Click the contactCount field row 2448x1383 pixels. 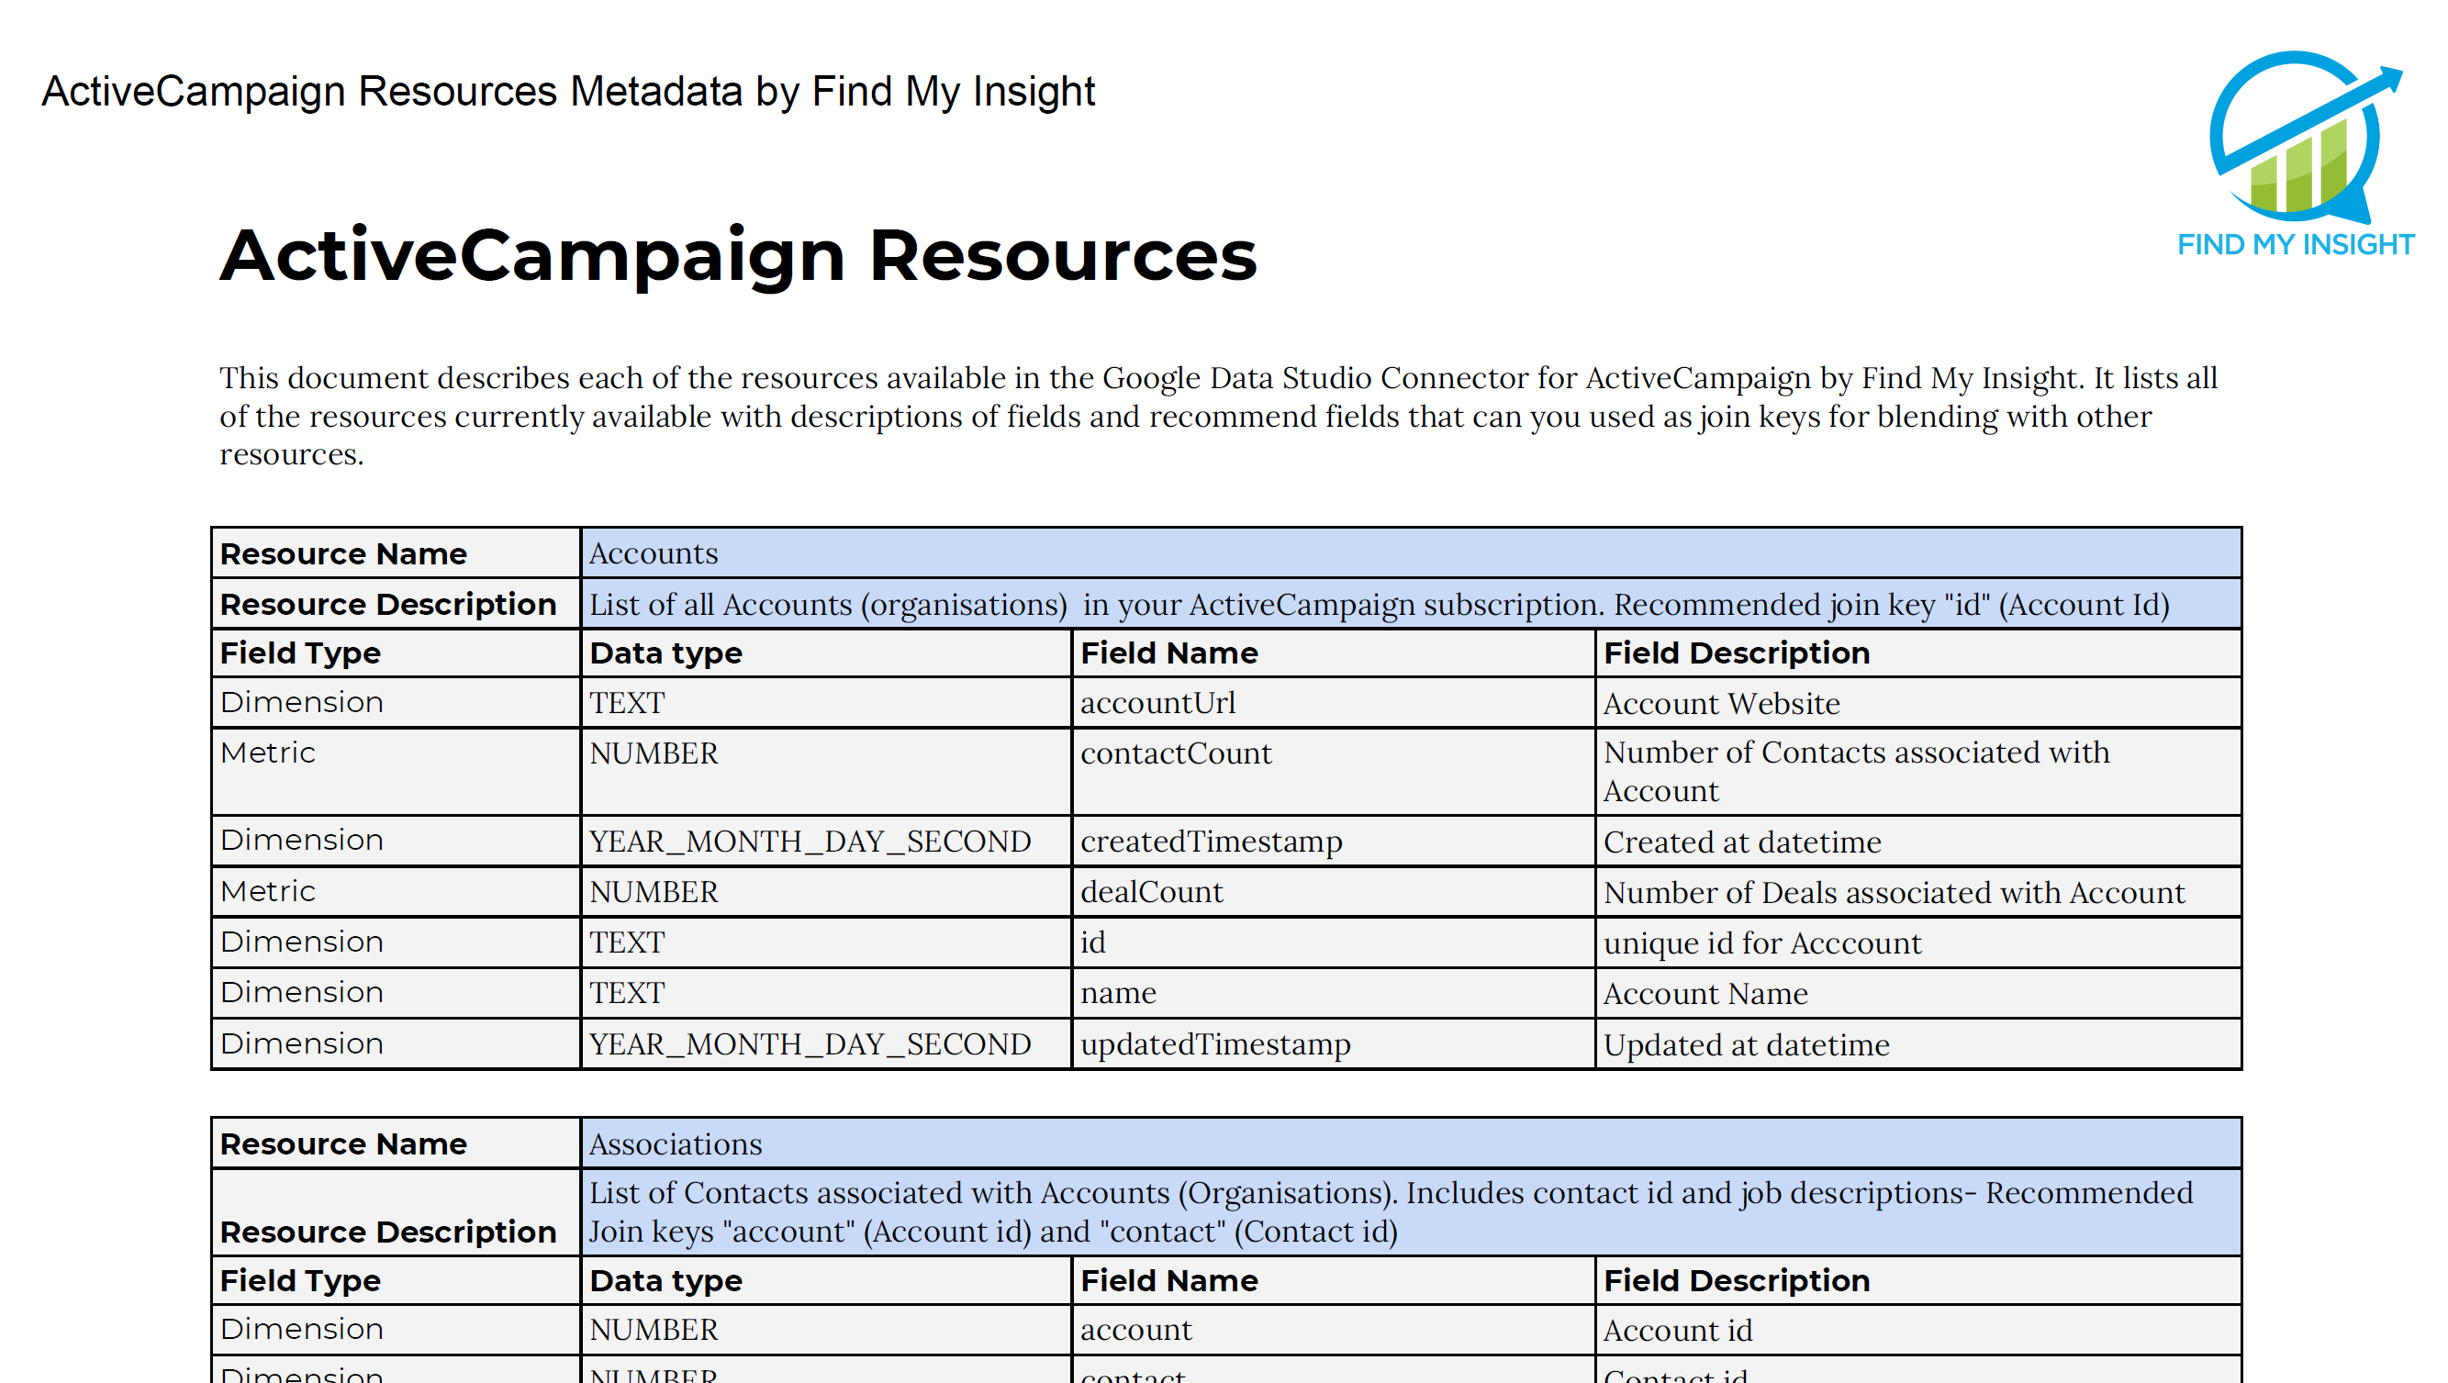tap(1177, 753)
